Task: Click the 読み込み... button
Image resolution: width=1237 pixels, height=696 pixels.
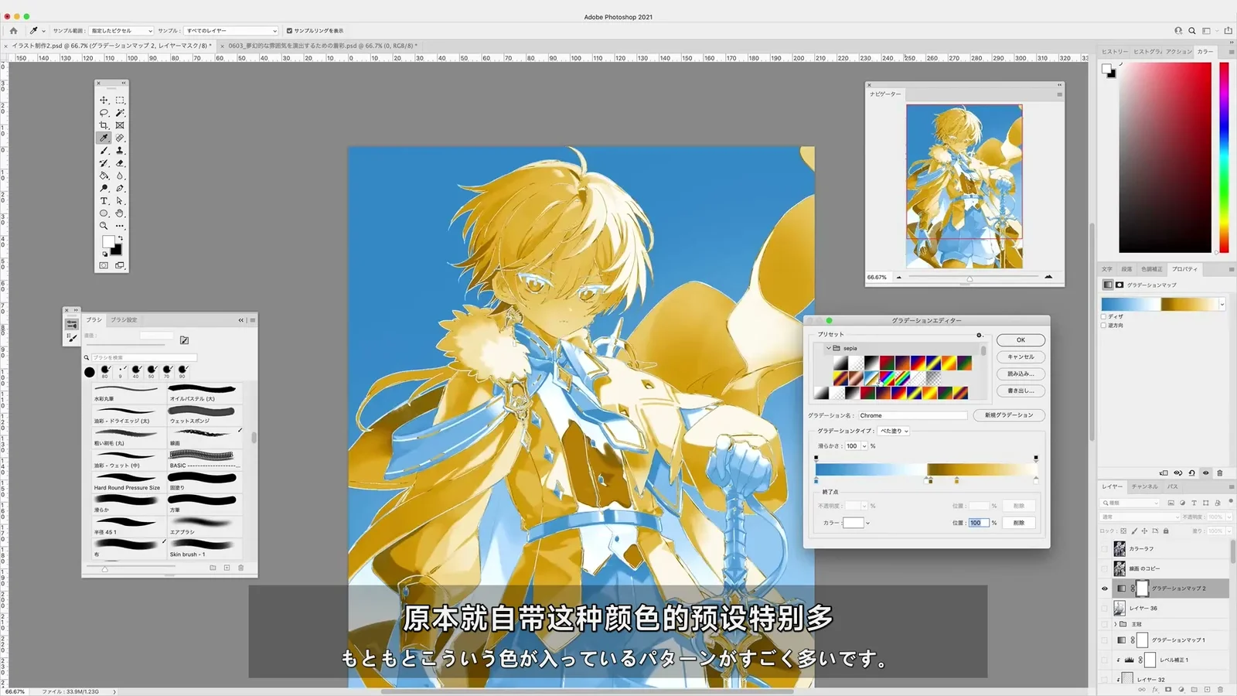Action: (1021, 374)
